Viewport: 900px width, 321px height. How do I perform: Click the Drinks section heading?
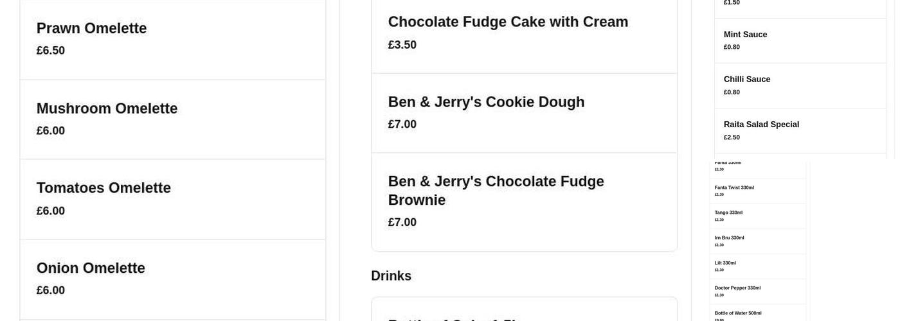(391, 276)
